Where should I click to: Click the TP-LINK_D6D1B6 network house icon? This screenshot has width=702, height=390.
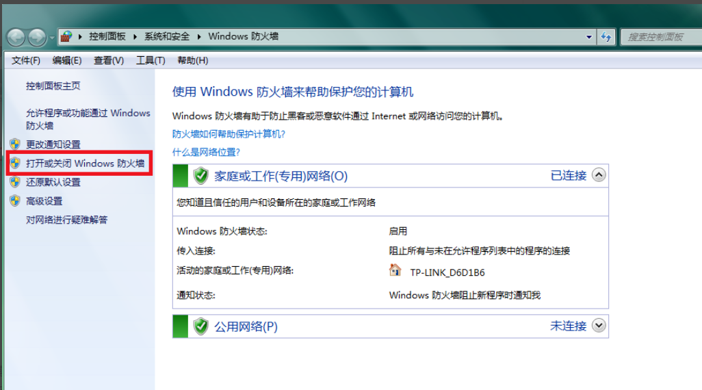(395, 270)
